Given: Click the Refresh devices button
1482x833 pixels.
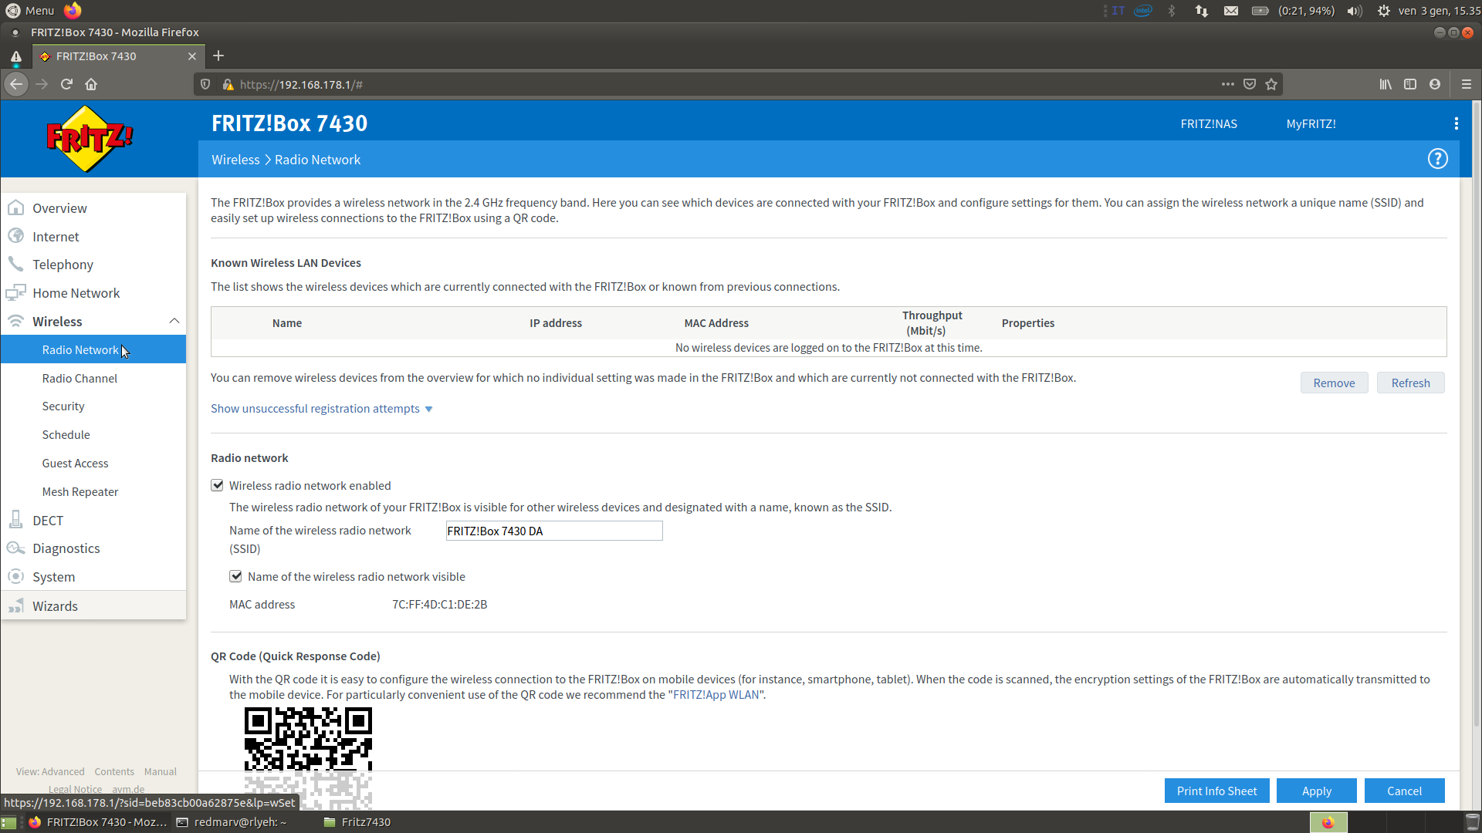Looking at the screenshot, I should [1410, 383].
